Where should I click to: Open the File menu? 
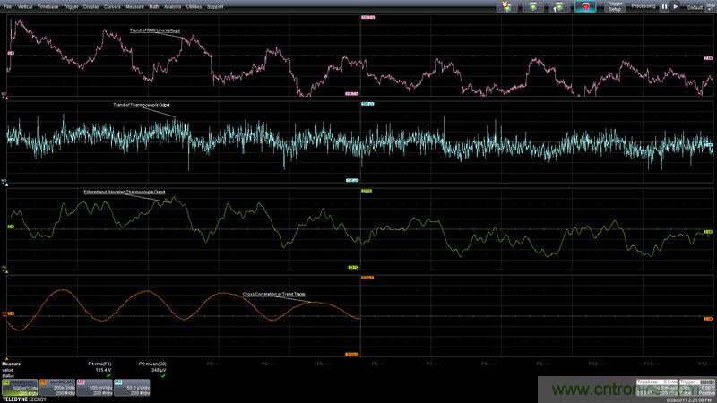pyautogui.click(x=8, y=6)
